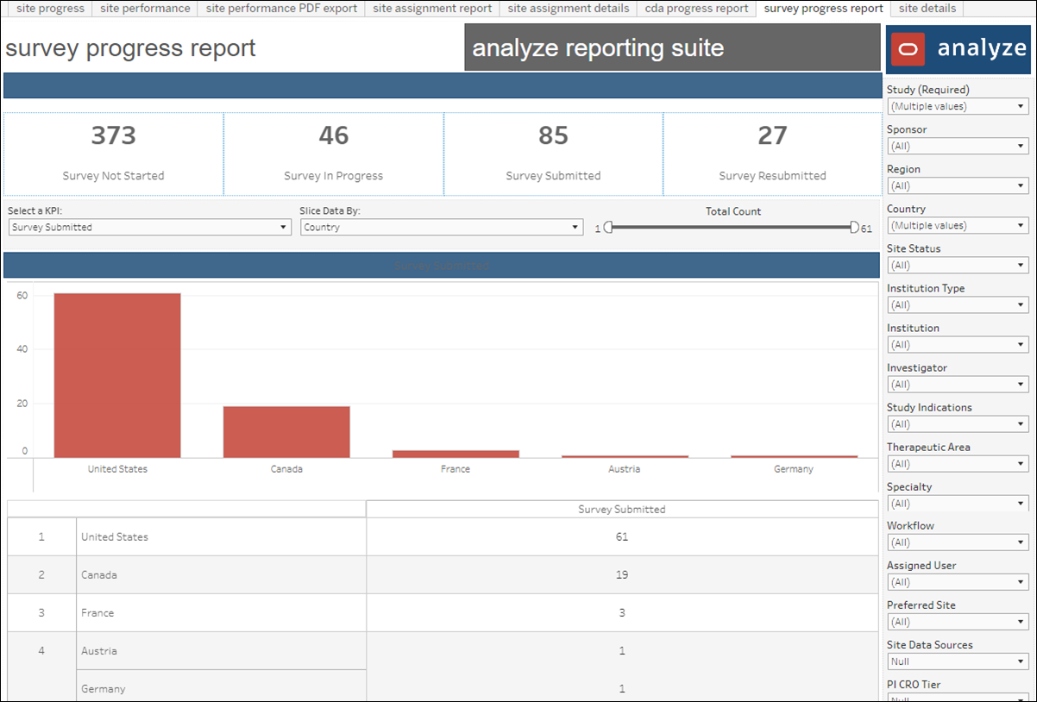1037x702 pixels.
Task: Click the Survey Submitted table column header
Action: pyautogui.click(x=622, y=509)
